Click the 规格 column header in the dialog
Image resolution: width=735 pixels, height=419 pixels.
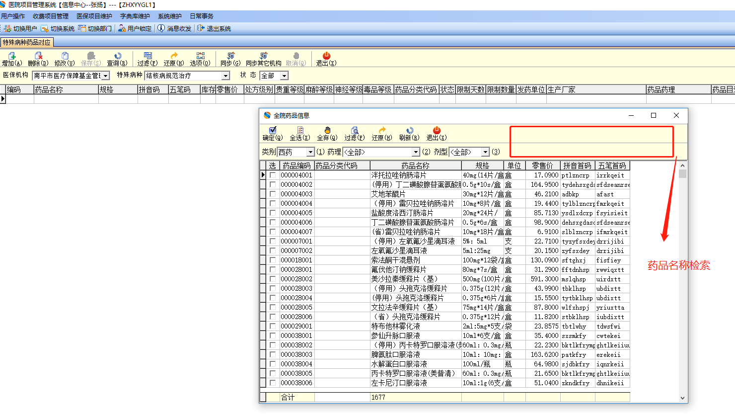coord(482,166)
